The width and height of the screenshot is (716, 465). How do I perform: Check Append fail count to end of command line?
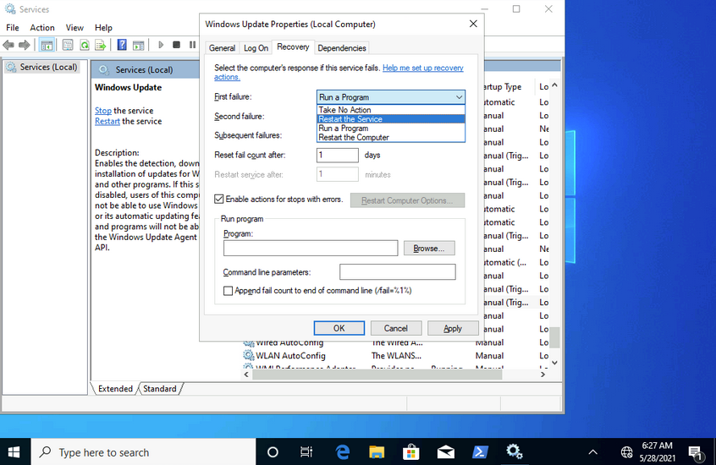[x=228, y=291]
